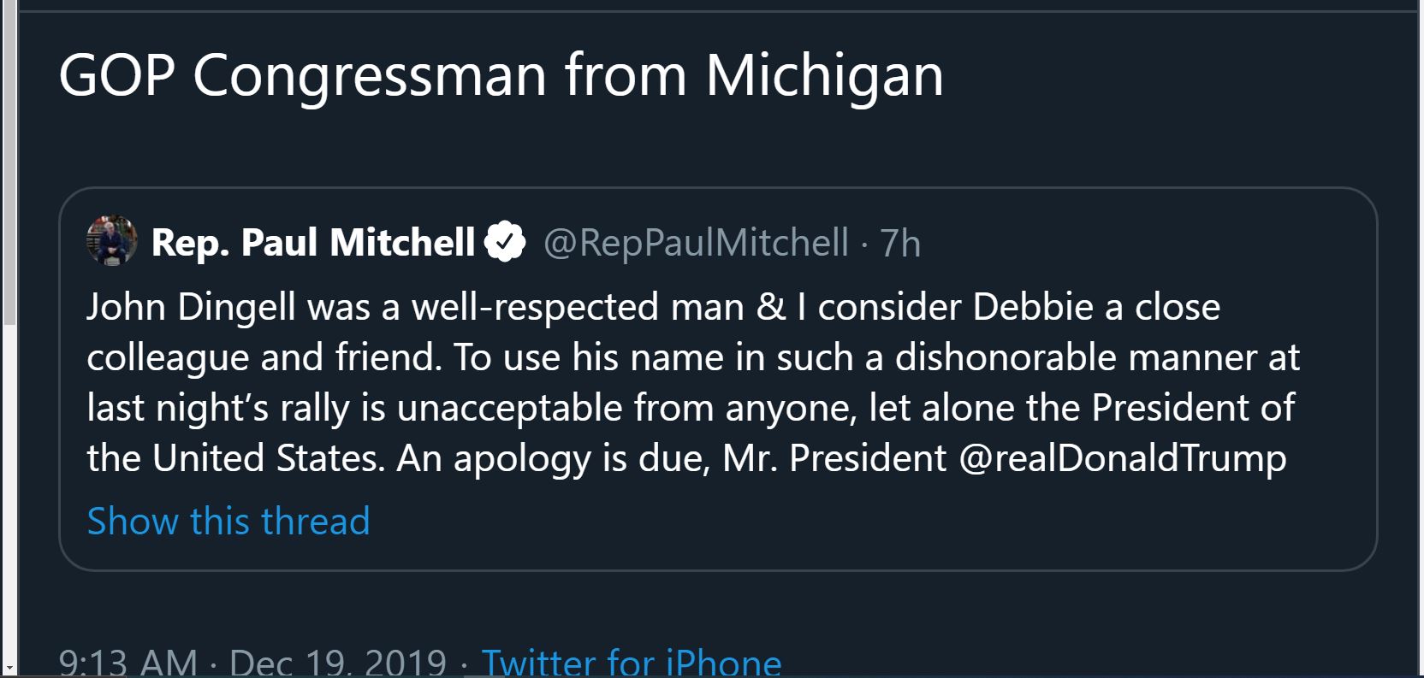
Task: Click the blue verified badge icon
Action: click(x=505, y=242)
